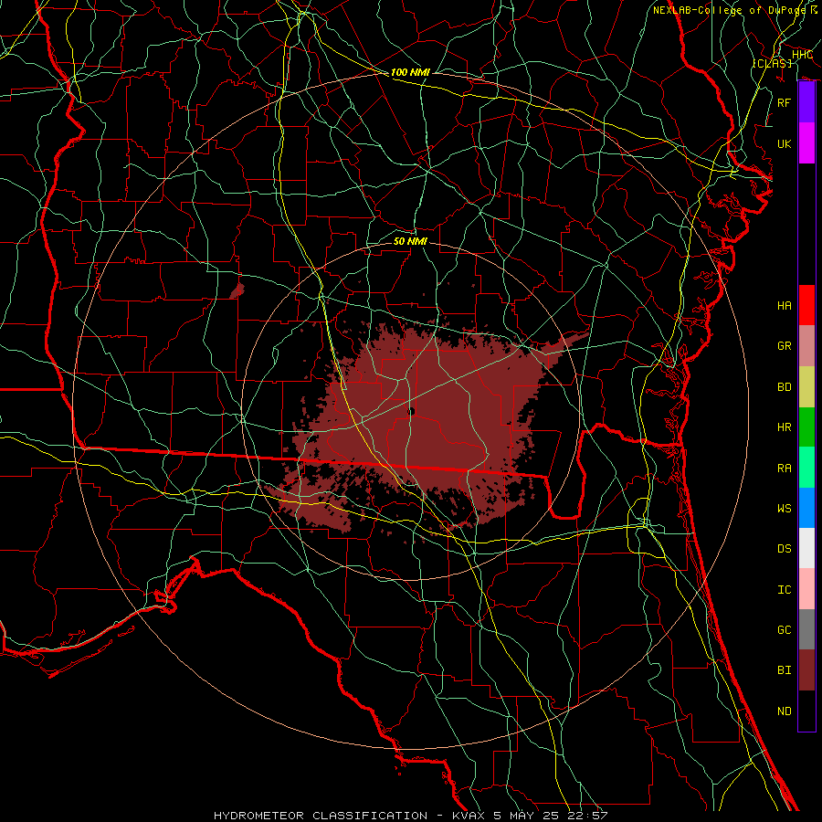Click the UK magenta legend swatch
Screen dimensions: 822x822
[x=806, y=143]
